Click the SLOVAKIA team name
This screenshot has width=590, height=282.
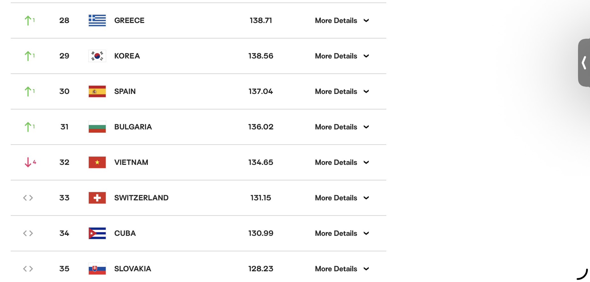[x=133, y=269]
